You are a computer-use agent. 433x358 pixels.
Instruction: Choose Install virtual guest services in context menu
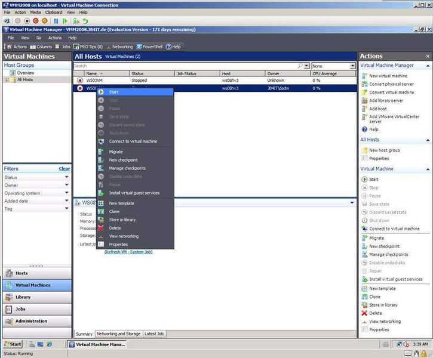point(135,193)
